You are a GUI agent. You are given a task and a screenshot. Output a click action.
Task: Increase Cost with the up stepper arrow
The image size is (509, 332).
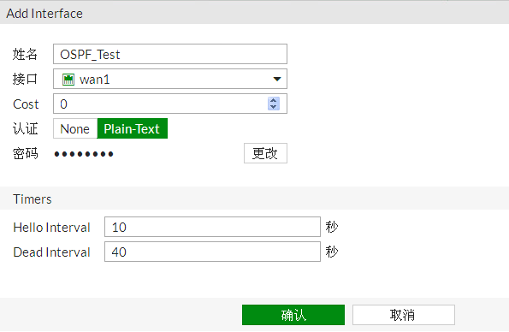[x=274, y=101]
